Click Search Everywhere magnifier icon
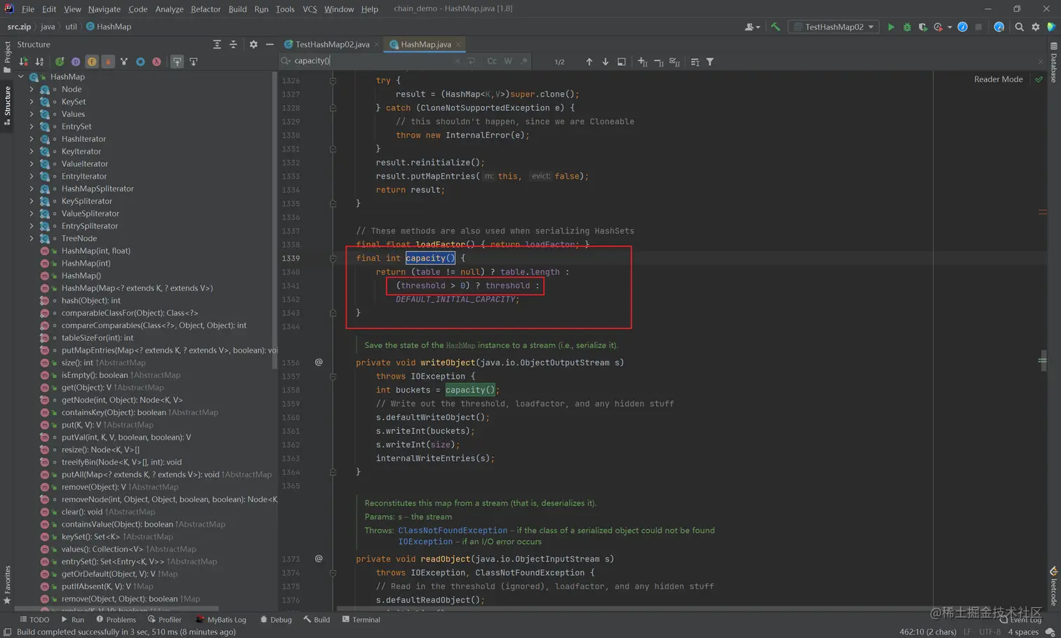 click(x=1019, y=27)
